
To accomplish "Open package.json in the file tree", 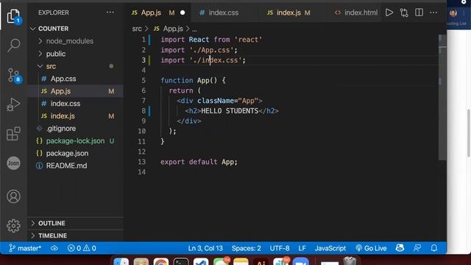I will [x=75, y=153].
